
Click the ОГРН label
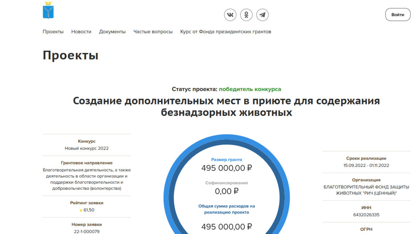366,229
